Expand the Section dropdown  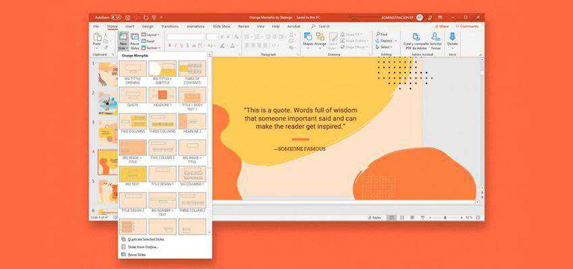pos(152,48)
